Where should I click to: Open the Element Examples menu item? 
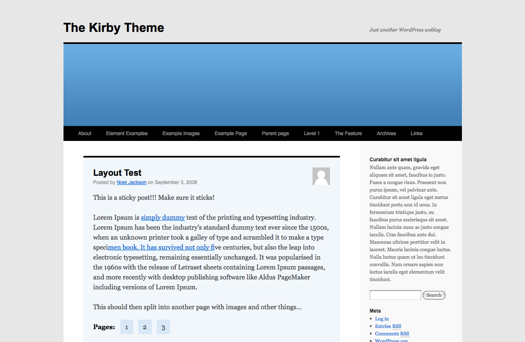(x=127, y=133)
